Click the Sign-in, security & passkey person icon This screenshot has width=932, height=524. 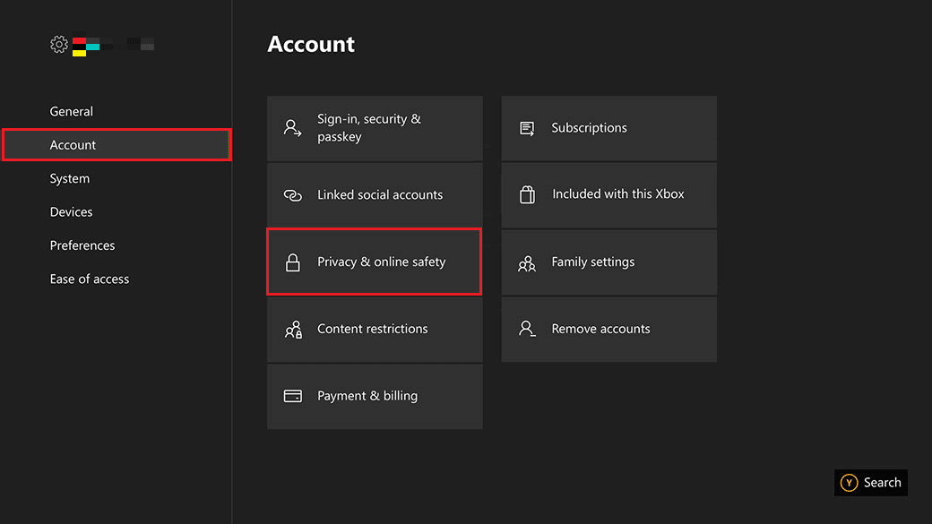(x=292, y=128)
